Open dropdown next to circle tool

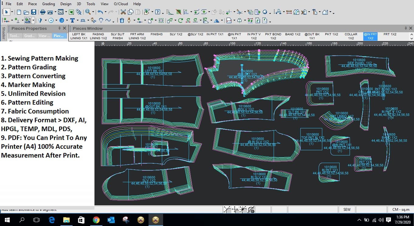[56, 20]
